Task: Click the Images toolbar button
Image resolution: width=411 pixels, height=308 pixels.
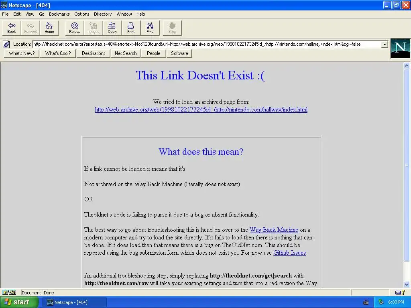Action: (x=93, y=28)
